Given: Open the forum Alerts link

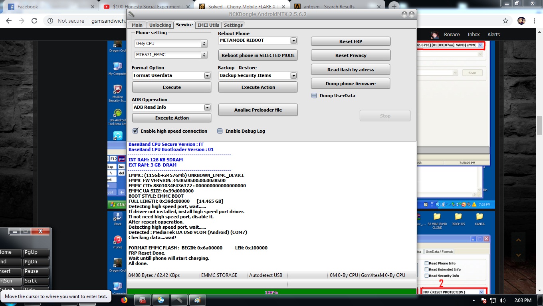Looking at the screenshot, I should (x=493, y=35).
